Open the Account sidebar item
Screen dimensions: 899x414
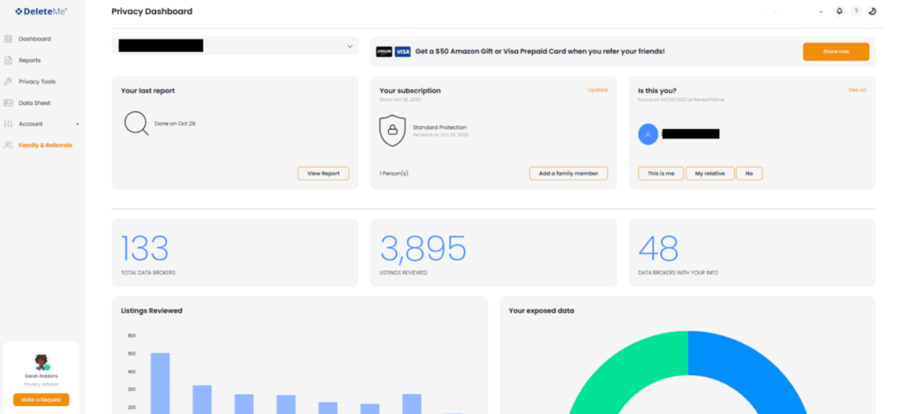pyautogui.click(x=31, y=124)
